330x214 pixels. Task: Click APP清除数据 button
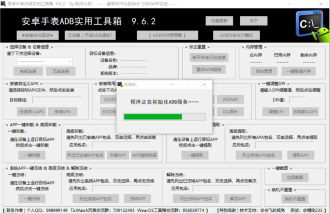[144, 155]
